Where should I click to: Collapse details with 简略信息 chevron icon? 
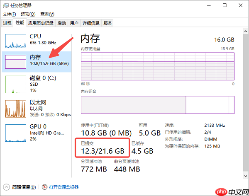click(x=7, y=187)
